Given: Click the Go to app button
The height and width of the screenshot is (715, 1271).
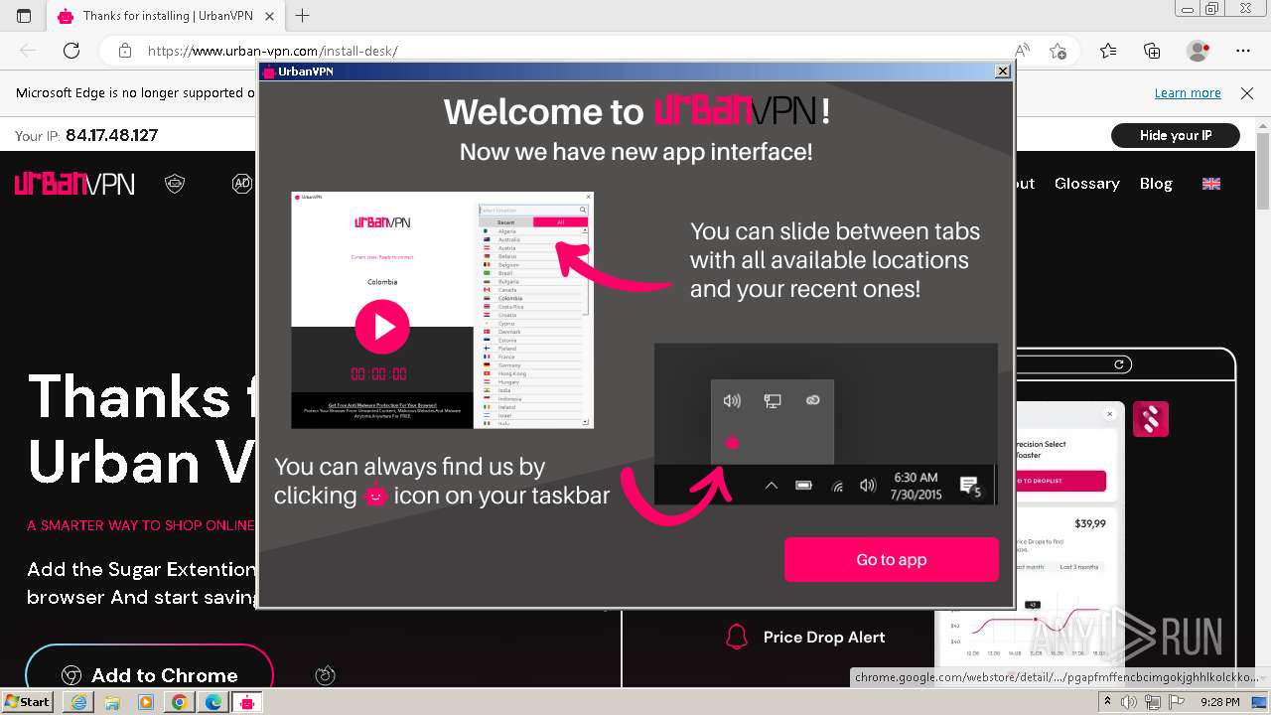Looking at the screenshot, I should [891, 559].
